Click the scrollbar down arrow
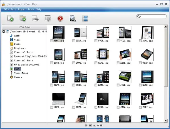Viewport: 170px width, 129px height. [x=166, y=121]
